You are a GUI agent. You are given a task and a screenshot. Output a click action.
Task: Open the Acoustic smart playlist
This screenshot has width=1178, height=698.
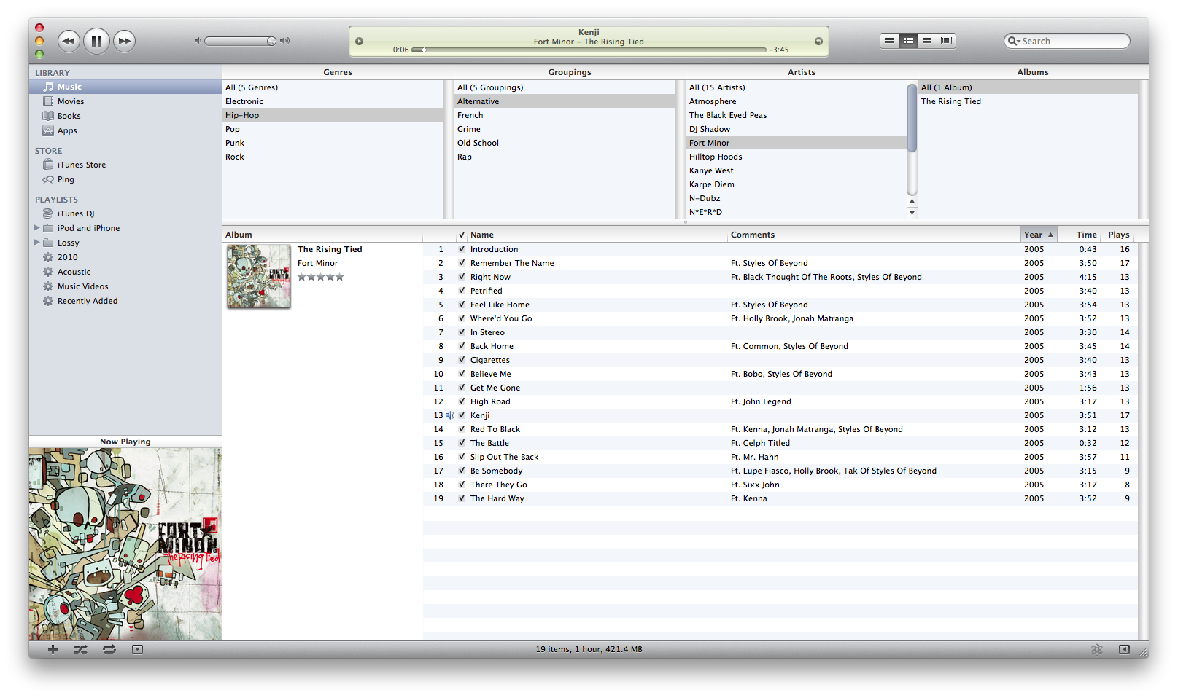[x=125, y=272]
